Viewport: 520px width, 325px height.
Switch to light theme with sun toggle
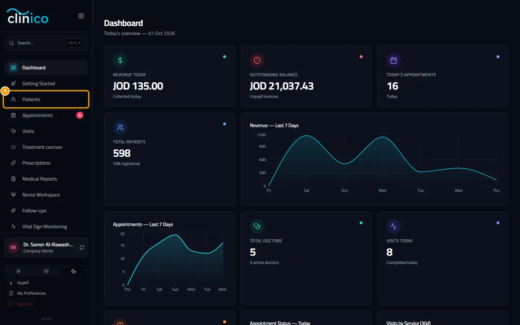[18, 271]
